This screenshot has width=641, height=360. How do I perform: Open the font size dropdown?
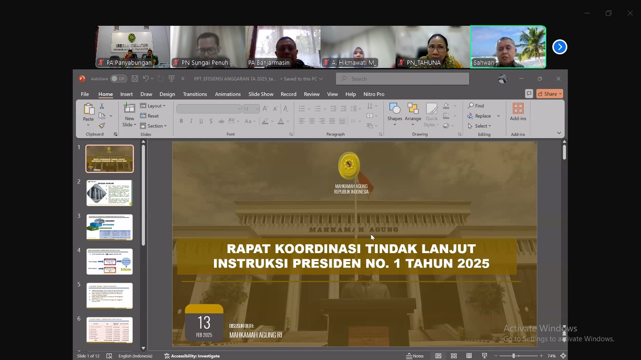pos(257,109)
